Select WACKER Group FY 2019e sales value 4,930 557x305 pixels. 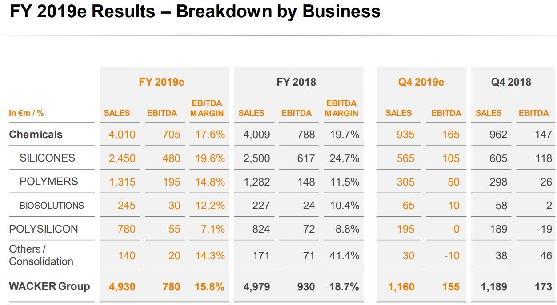pos(122,287)
